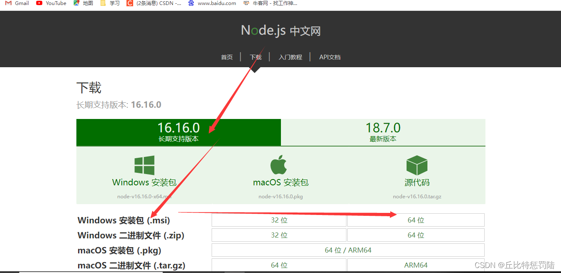Open the 下载 nav item
Viewport: 561px width, 273px height.
coord(255,57)
